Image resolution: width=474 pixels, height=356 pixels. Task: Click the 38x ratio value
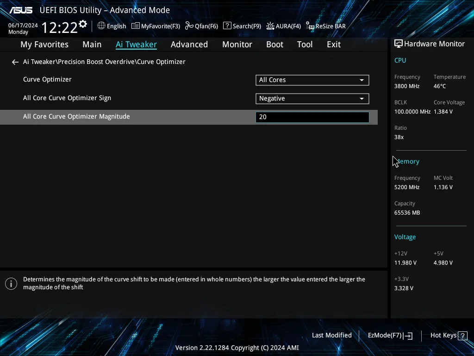pos(399,137)
